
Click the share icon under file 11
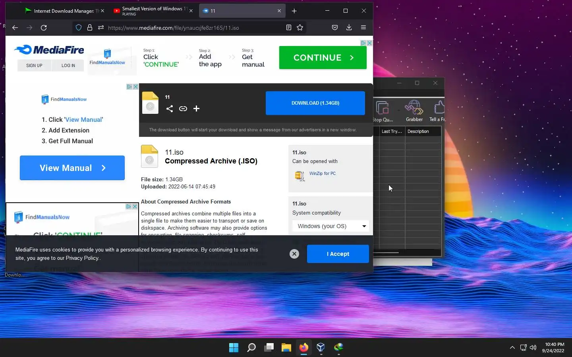(x=170, y=109)
